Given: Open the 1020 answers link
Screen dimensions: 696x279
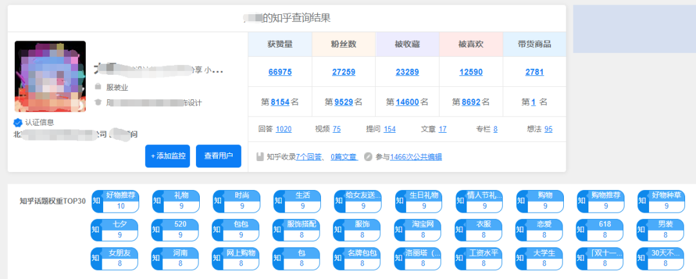Looking at the screenshot, I should tap(284, 129).
